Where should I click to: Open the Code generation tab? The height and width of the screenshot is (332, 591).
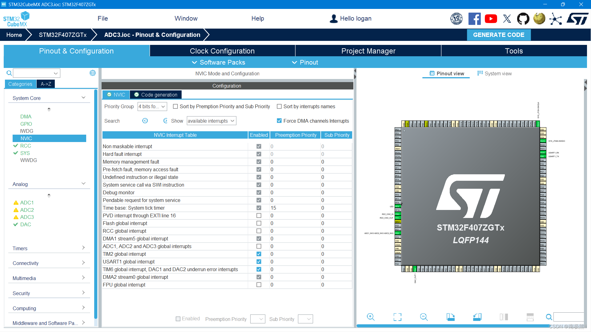tap(156, 95)
